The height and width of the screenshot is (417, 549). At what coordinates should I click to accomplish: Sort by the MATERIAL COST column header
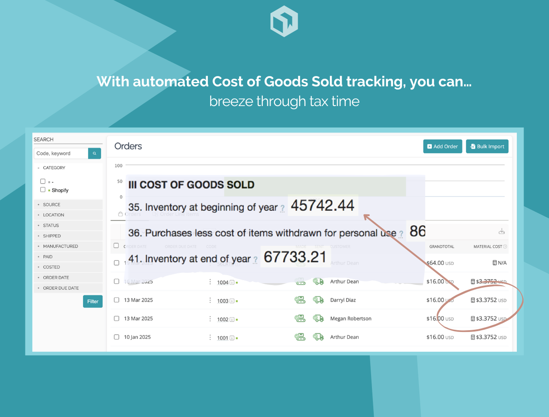click(x=488, y=247)
